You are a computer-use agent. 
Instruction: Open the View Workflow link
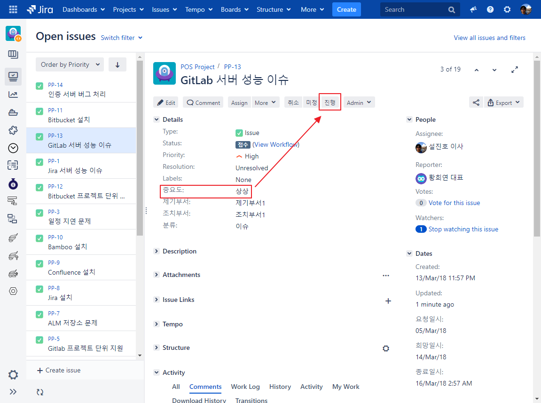click(x=276, y=144)
